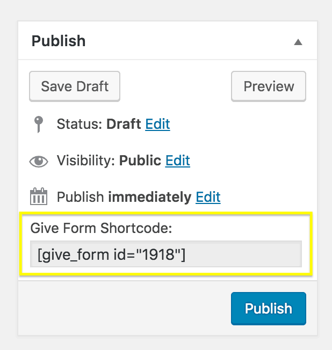Click the bold immediately text

click(x=150, y=197)
